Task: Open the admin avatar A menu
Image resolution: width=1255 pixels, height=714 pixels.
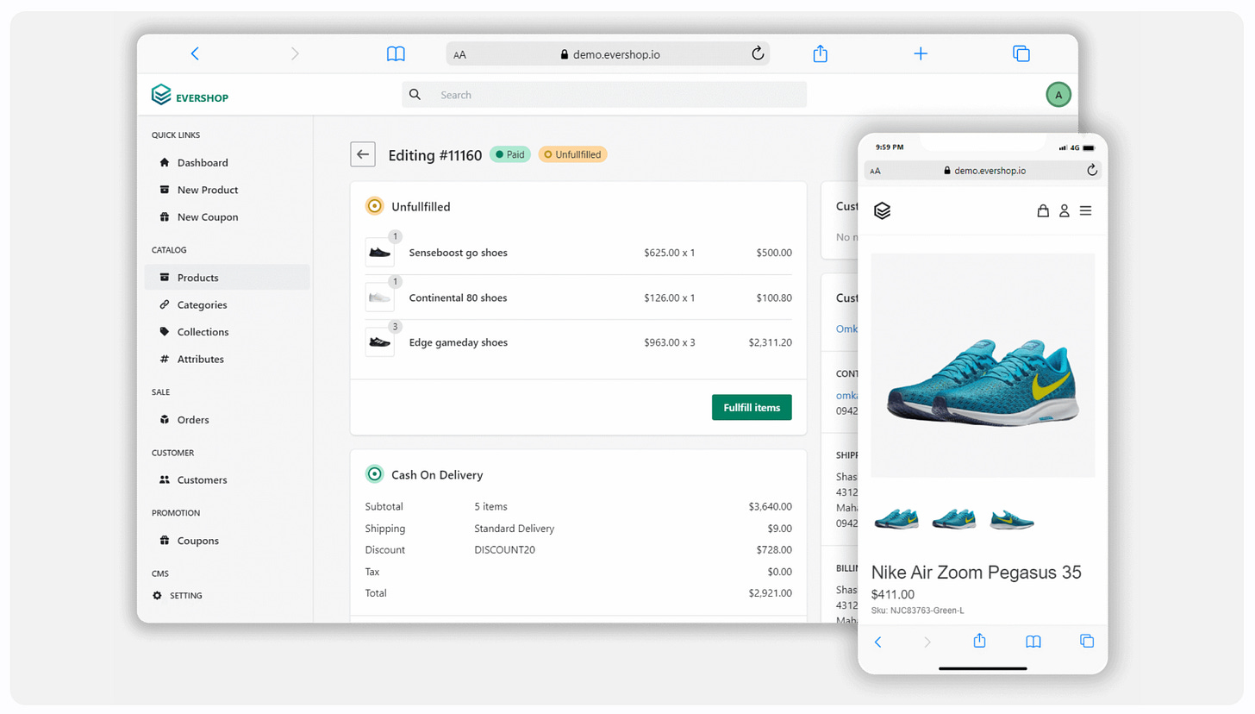Action: [1058, 95]
